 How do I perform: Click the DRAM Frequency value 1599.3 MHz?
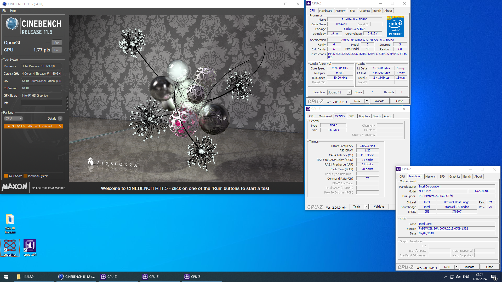click(x=367, y=146)
